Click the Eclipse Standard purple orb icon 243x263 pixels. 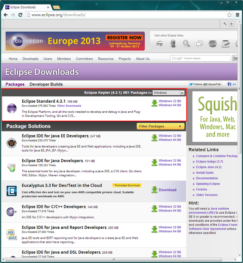tap(12, 108)
